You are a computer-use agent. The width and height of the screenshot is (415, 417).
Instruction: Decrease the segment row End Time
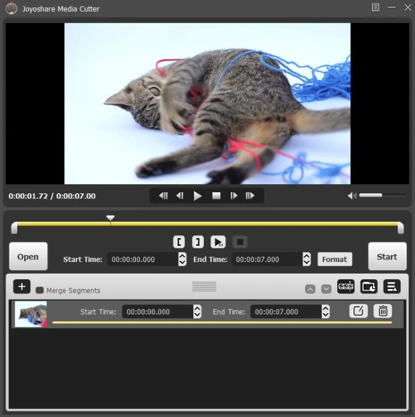pos(325,315)
